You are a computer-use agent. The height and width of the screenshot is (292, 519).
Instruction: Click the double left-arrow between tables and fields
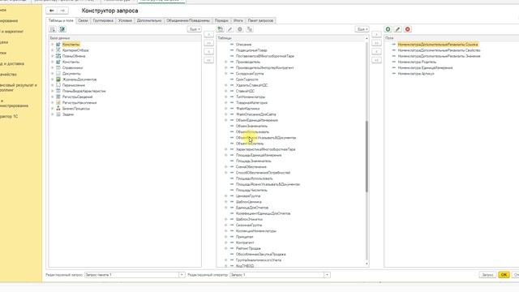click(376, 60)
